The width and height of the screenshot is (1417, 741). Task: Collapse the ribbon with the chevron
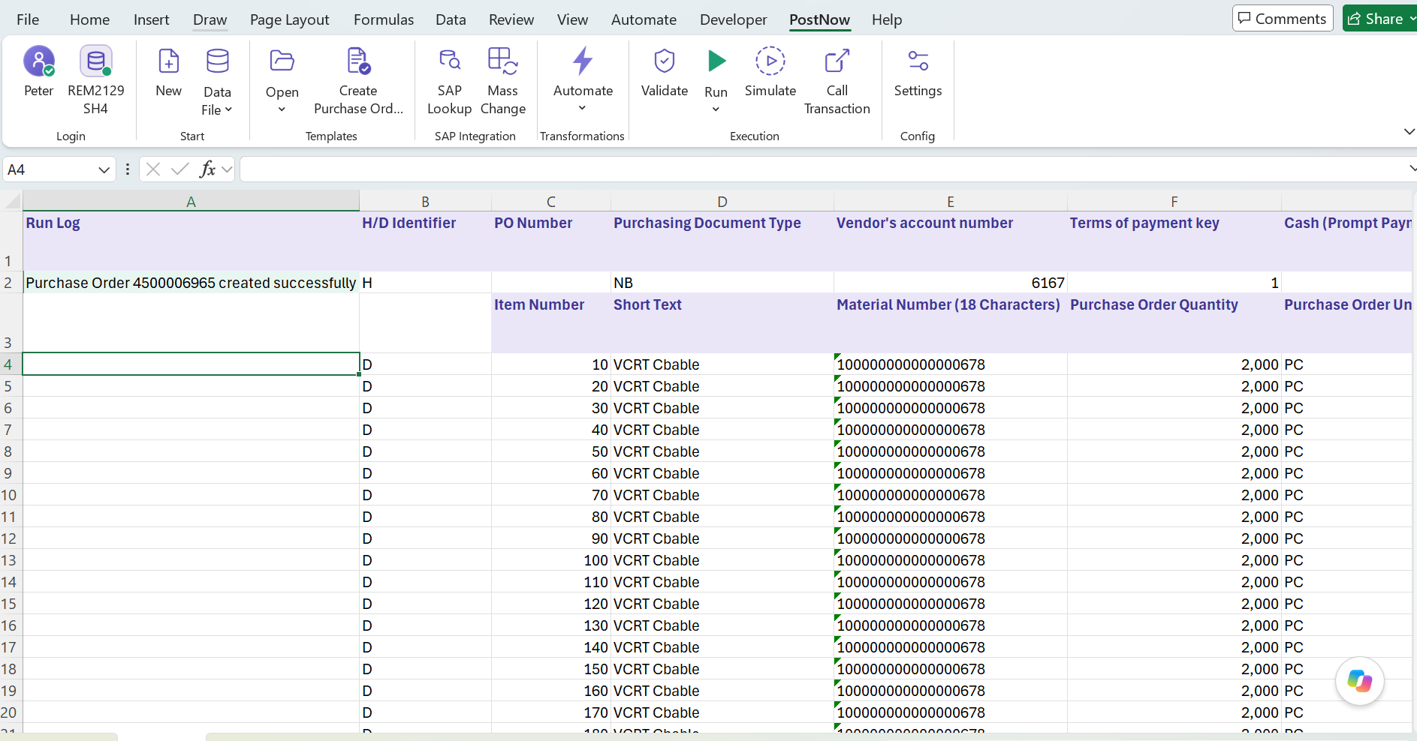click(x=1409, y=132)
